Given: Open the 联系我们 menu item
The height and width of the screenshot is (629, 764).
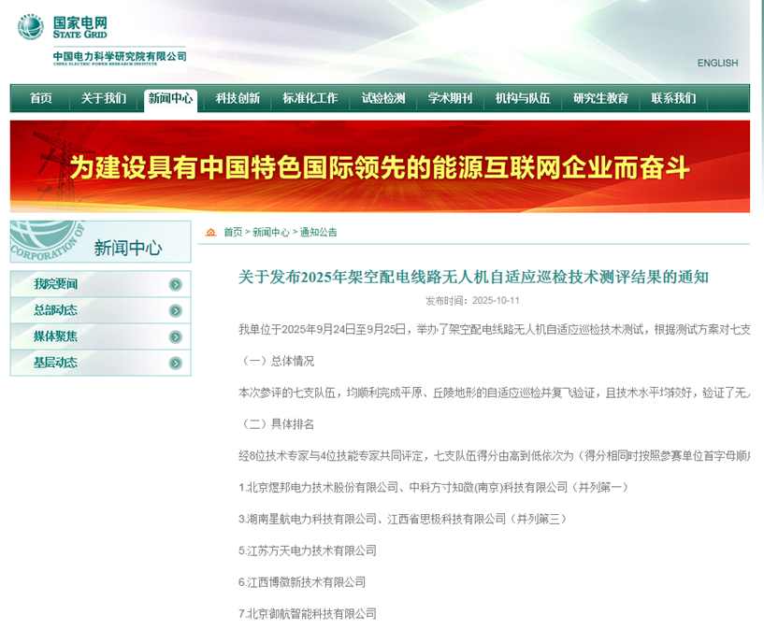Looking at the screenshot, I should (674, 98).
